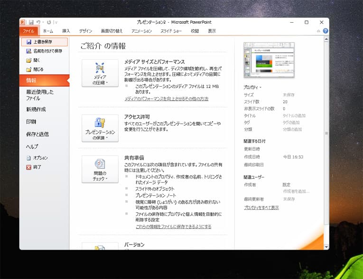Click the blue Help question mark icon
Screen dimensions: 363x279
[x=325, y=31]
